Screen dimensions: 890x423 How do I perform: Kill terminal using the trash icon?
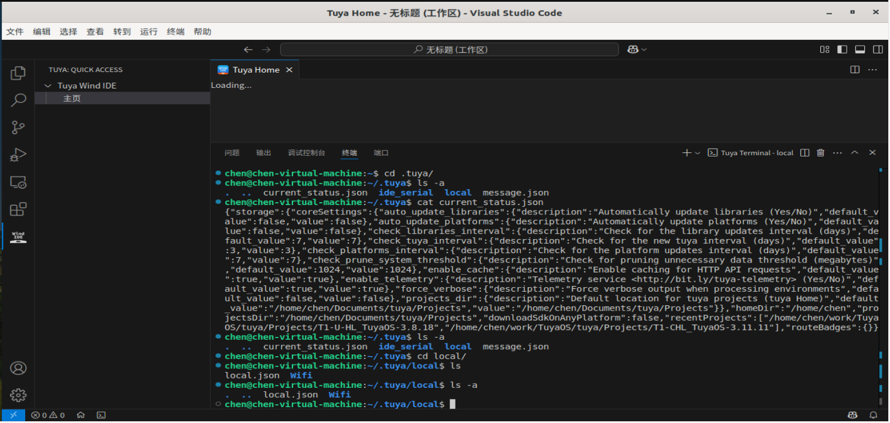[x=821, y=153]
